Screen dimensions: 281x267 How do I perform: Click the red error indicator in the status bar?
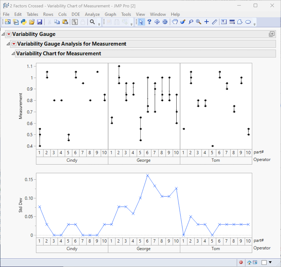[x=241, y=262]
